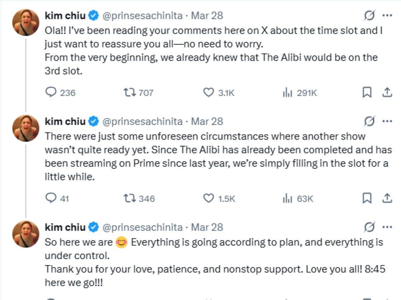
Task: Share the first tweet about The Alibi
Action: (387, 93)
